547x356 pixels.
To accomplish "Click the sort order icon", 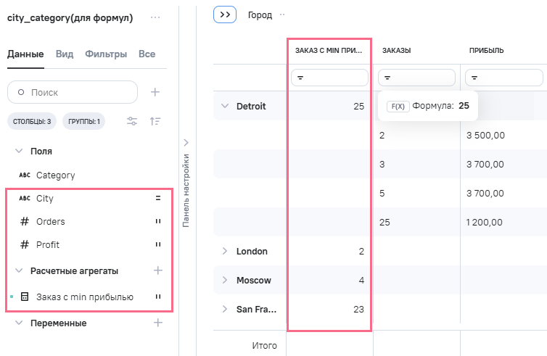I will click(155, 121).
